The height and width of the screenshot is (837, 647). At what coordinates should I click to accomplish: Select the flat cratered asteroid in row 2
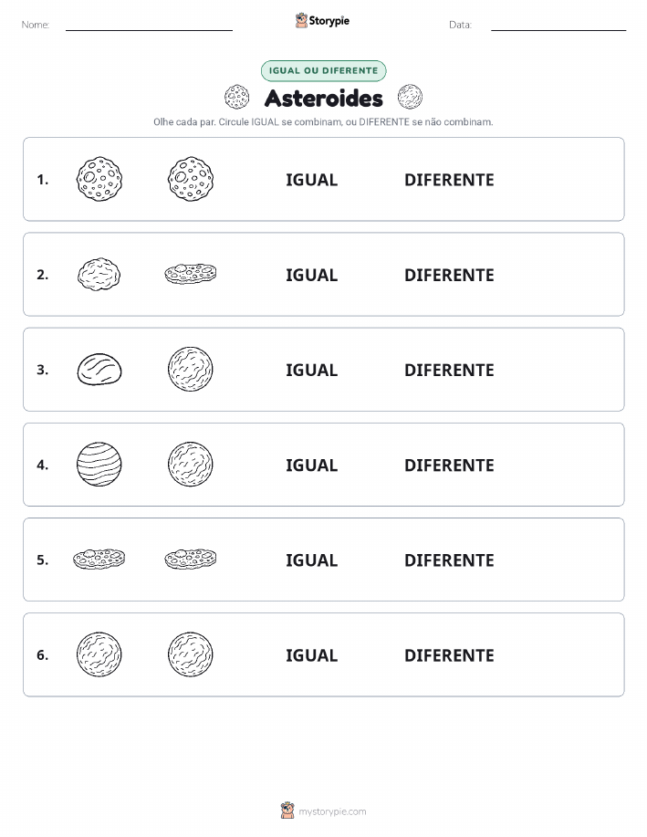[x=191, y=274]
